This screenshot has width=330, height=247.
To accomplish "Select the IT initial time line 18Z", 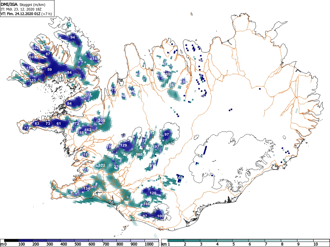I will (22, 9).
